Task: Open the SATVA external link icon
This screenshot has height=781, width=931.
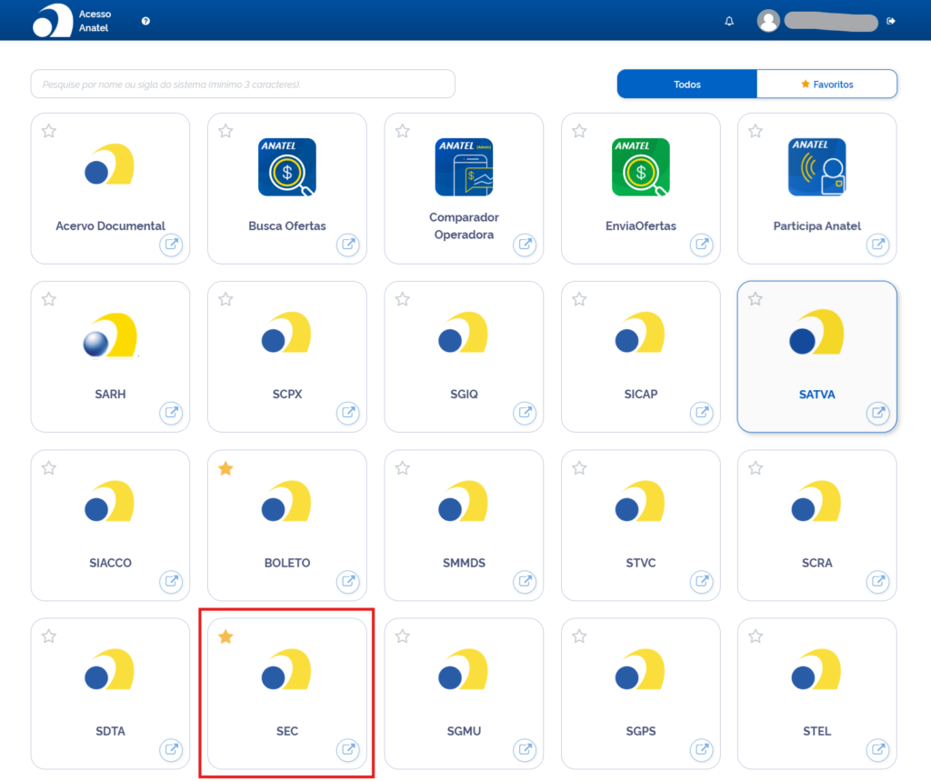Action: pyautogui.click(x=877, y=413)
